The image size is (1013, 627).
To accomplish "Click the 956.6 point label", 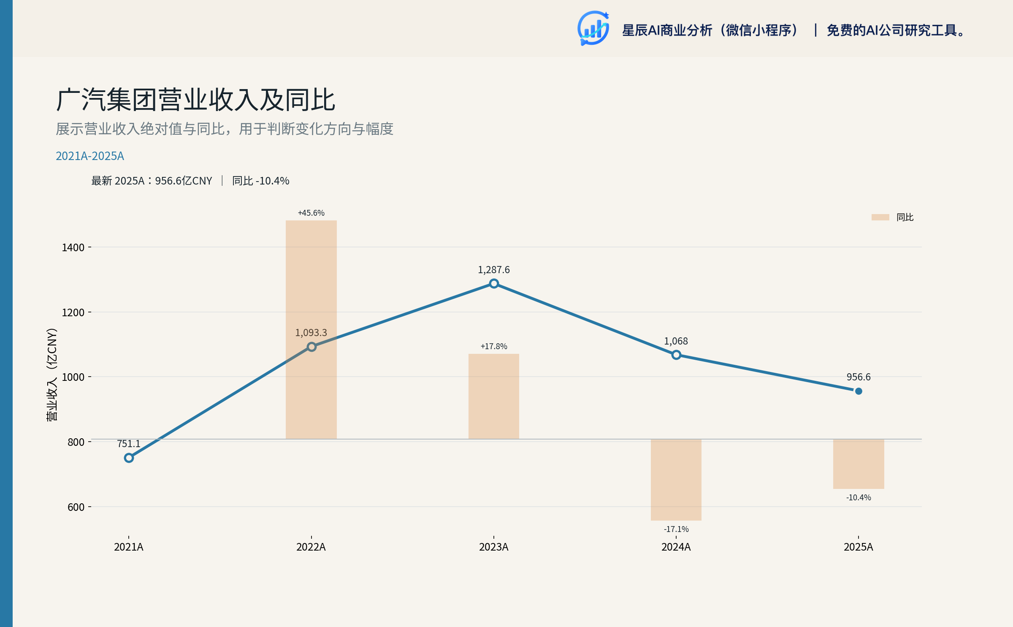I will pyautogui.click(x=859, y=377).
